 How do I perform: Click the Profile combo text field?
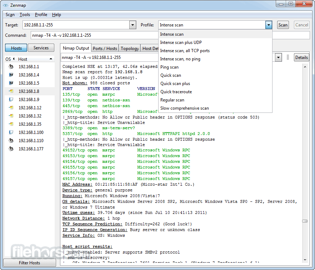[212, 25]
